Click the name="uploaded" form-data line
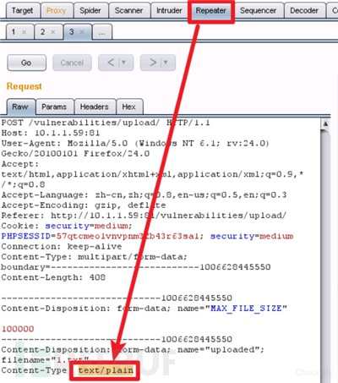This screenshot has height=383, width=338. 133,350
